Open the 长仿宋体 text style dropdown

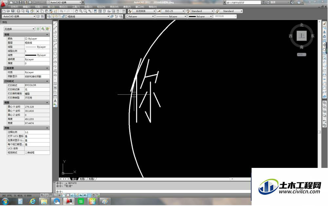pyautogui.click(x=144, y=11)
